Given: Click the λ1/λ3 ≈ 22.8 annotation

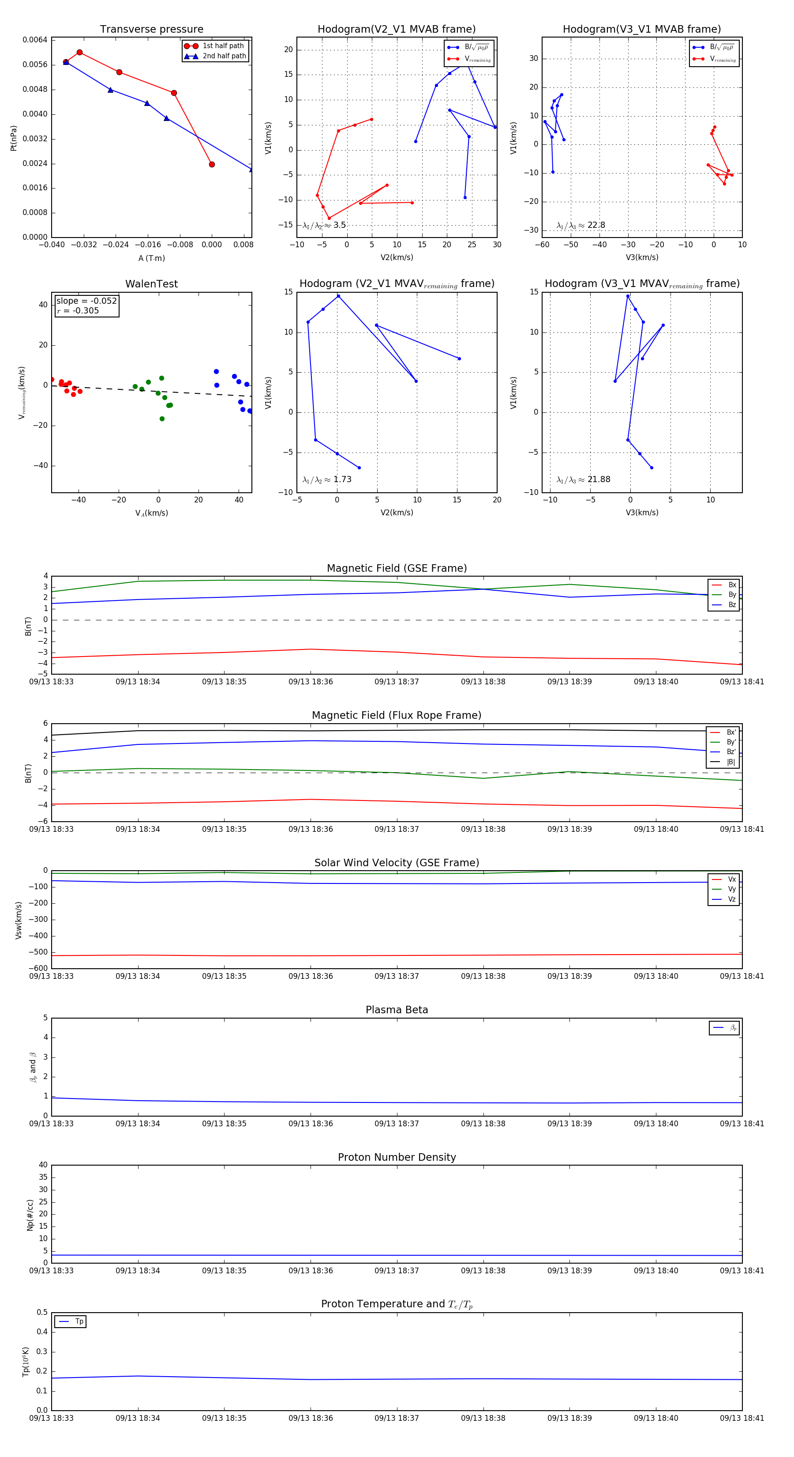Looking at the screenshot, I should [581, 225].
